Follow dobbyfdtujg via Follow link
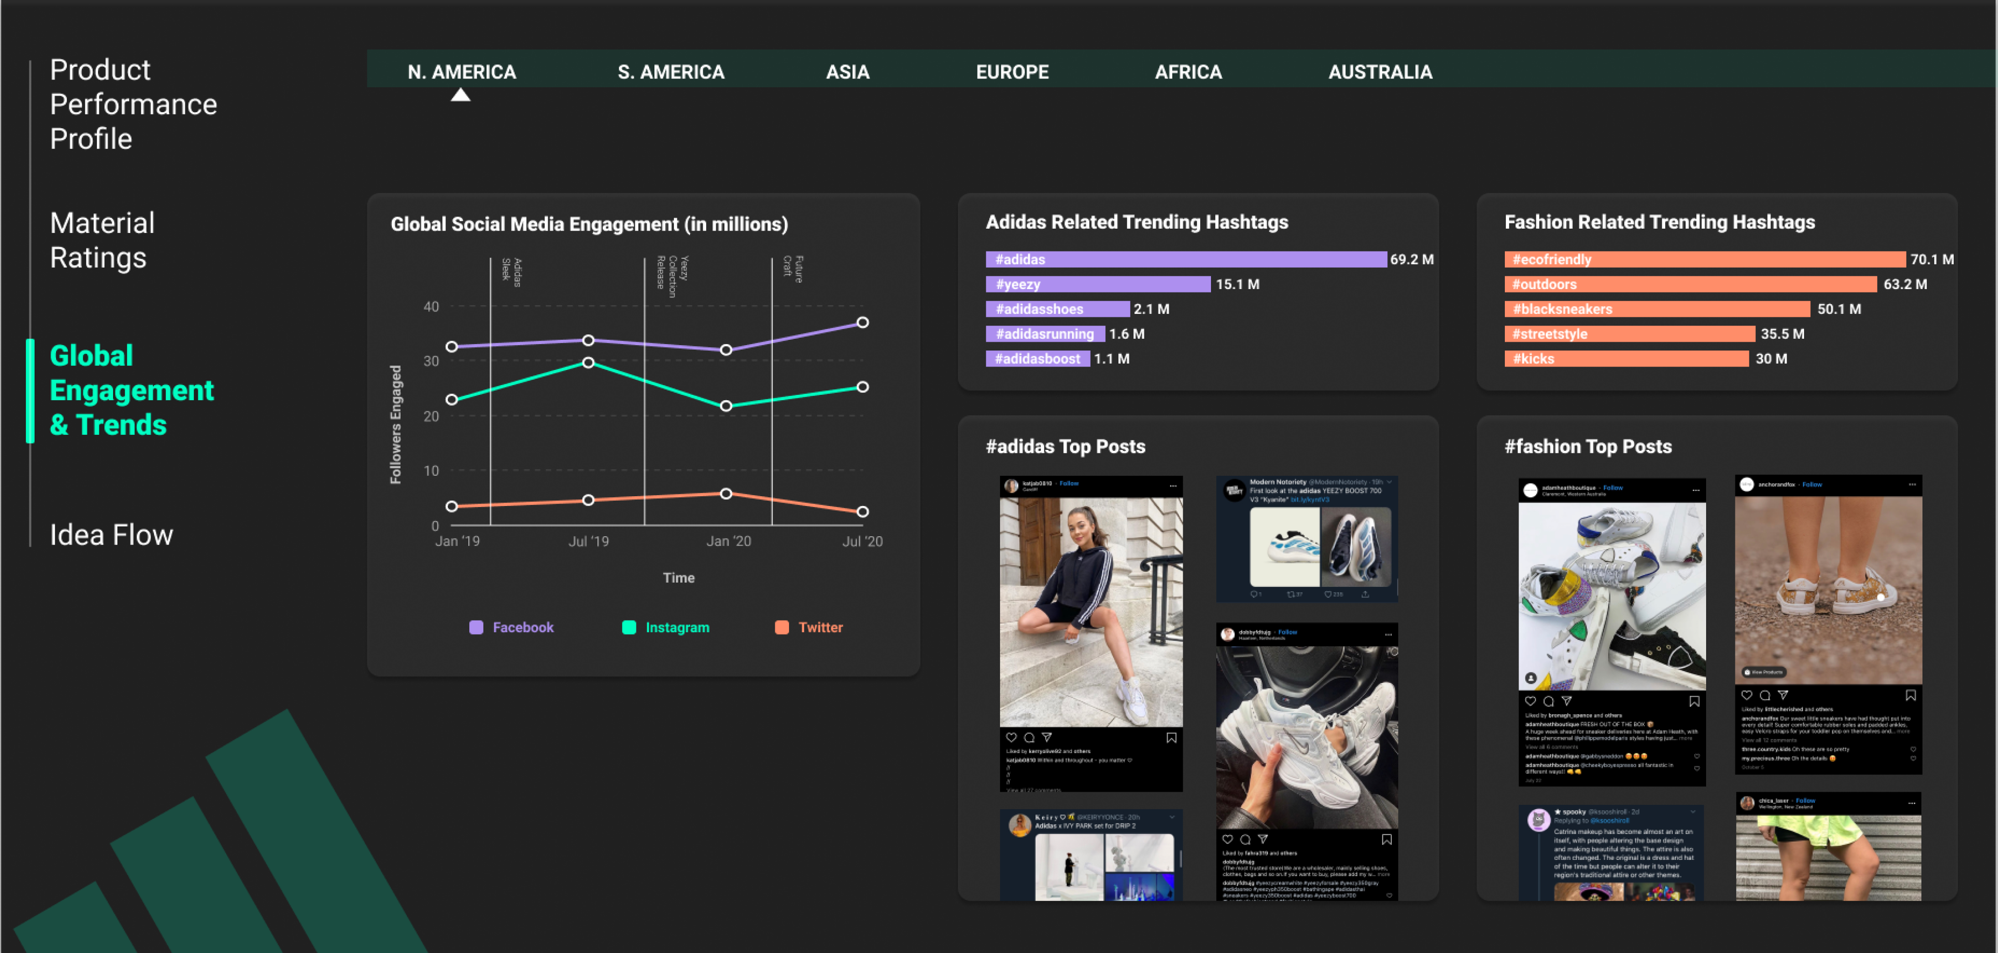1998x953 pixels. tap(1287, 632)
